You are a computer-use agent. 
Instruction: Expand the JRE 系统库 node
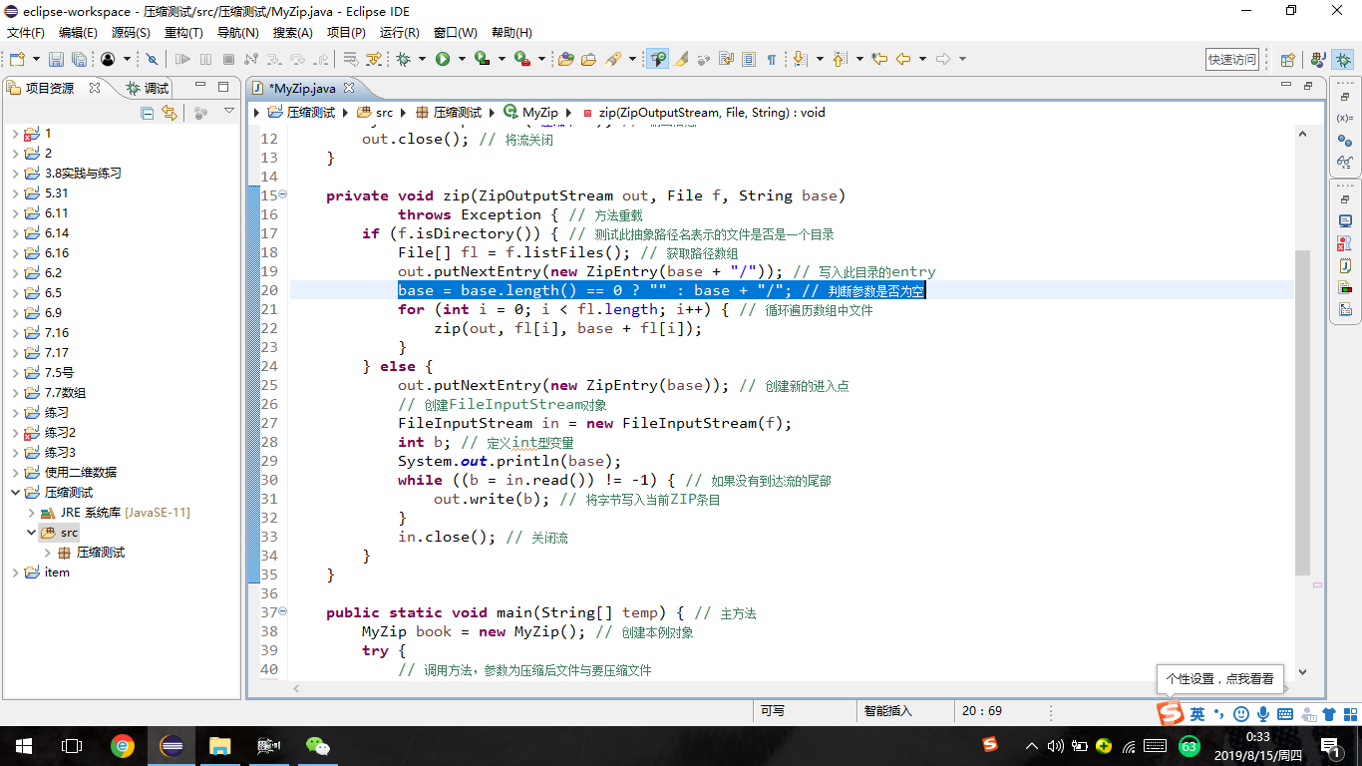pos(31,513)
